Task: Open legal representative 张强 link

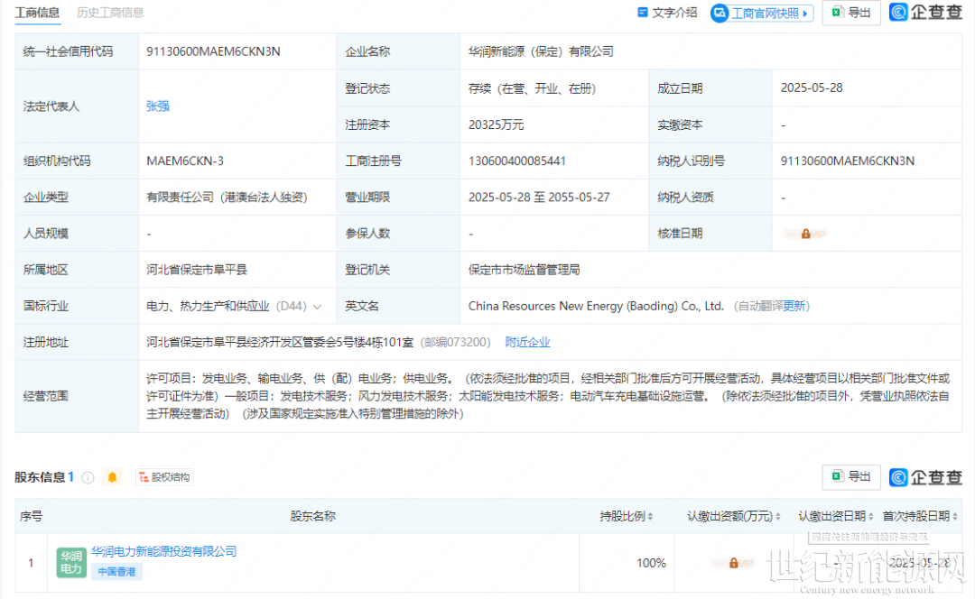Action: (158, 106)
